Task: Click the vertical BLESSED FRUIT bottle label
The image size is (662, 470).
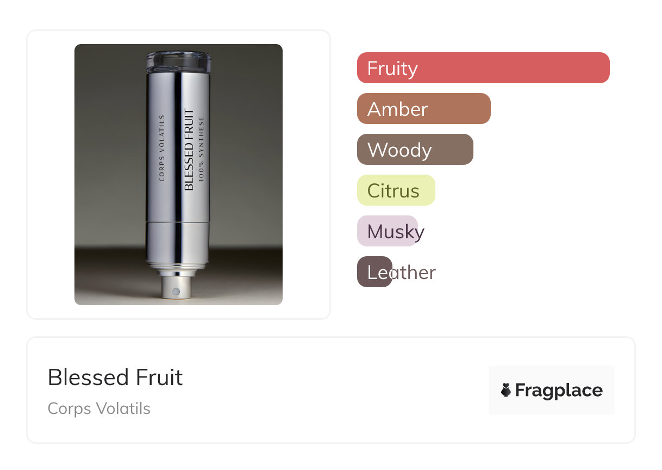Action: pyautogui.click(x=189, y=150)
